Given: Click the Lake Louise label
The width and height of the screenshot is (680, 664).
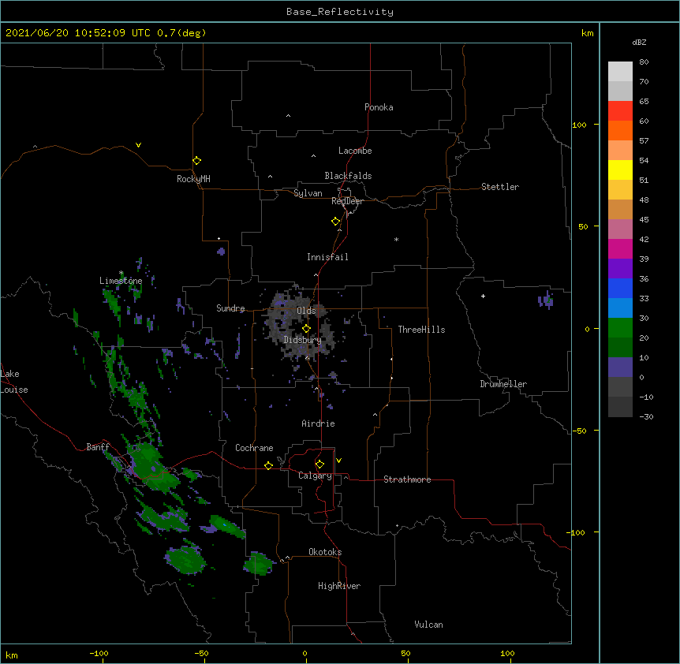Looking at the screenshot, I should click(x=14, y=382).
